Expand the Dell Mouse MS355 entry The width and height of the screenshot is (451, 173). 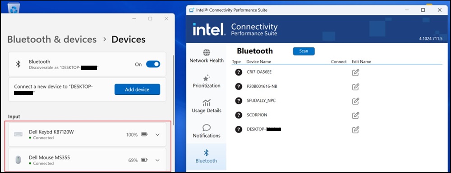[157, 160]
